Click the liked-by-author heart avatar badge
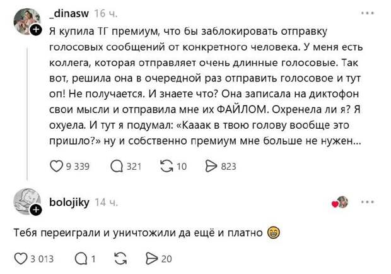Viewport: 391px width, 274px height. 340,203
